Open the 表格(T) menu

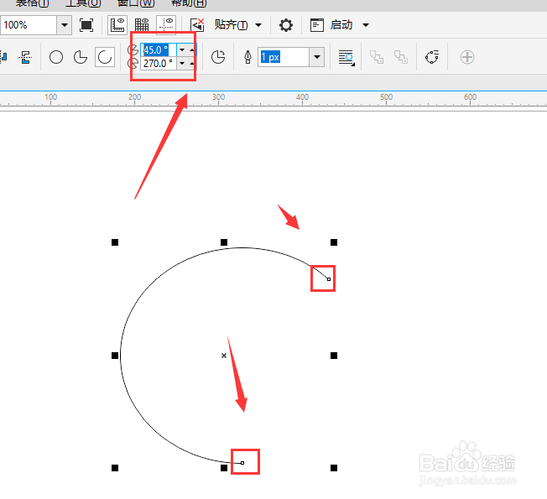pos(33,3)
